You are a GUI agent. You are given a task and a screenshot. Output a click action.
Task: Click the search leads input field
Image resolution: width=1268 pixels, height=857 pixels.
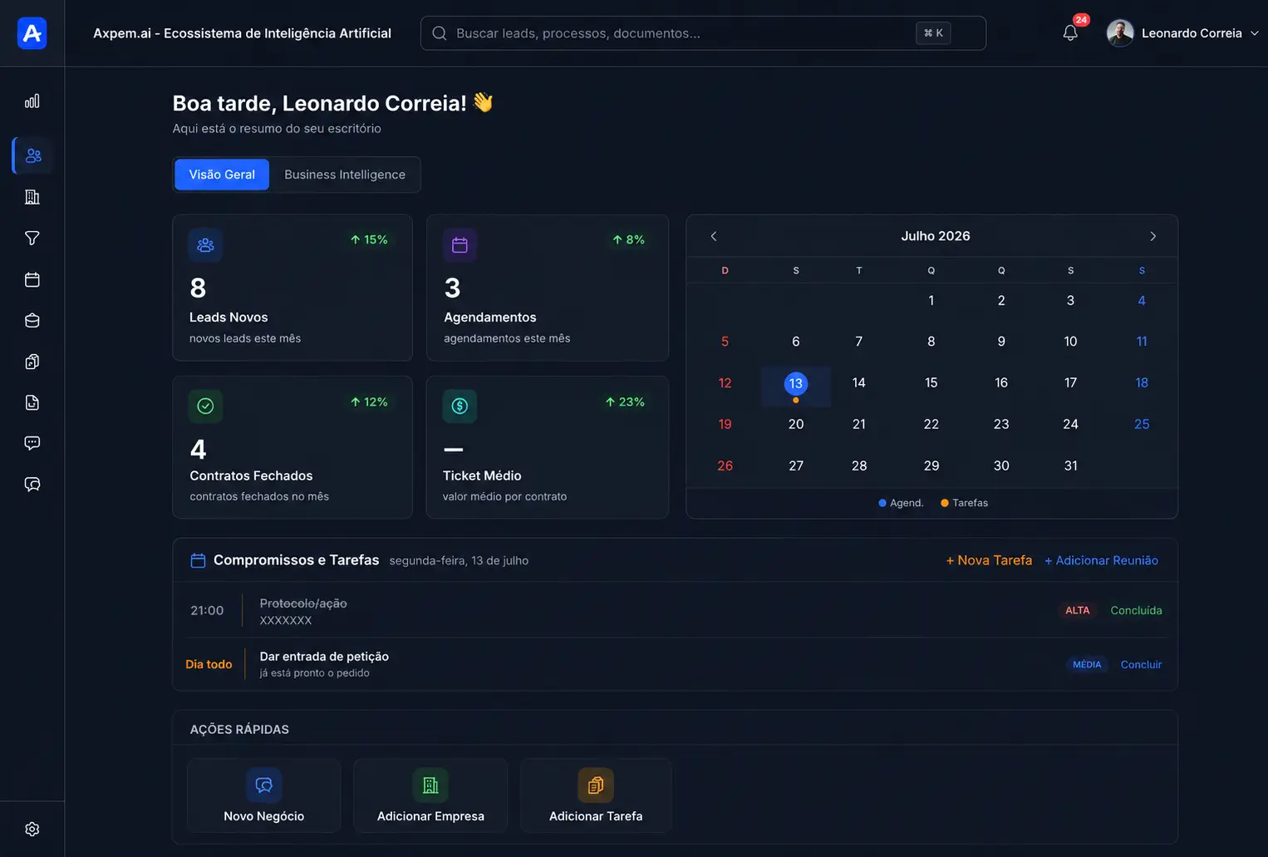(703, 33)
